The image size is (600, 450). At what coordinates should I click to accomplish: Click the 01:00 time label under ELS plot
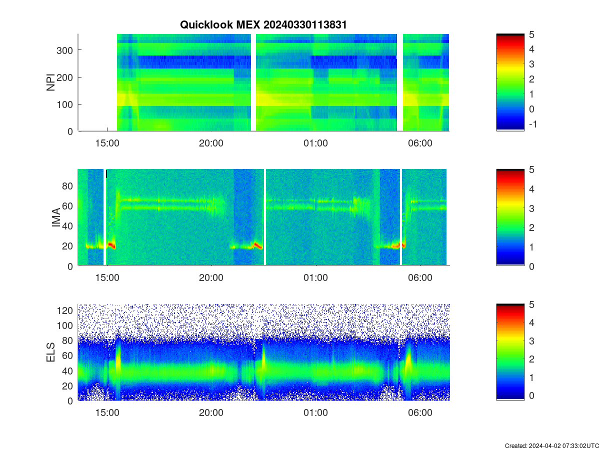click(x=316, y=413)
